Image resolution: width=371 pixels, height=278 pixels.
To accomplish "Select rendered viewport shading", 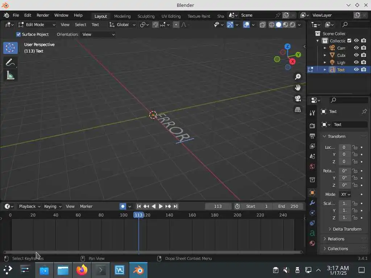I will 292,25.
